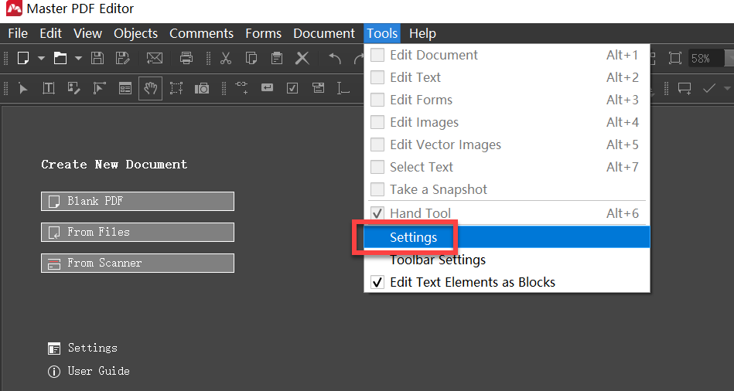734x391 pixels.
Task: Click the Send by email envelope icon
Action: pos(155,58)
